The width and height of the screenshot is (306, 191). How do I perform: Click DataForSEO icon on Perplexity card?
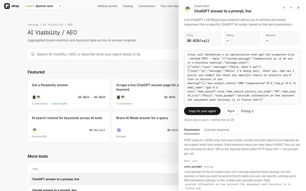pos(39,97)
